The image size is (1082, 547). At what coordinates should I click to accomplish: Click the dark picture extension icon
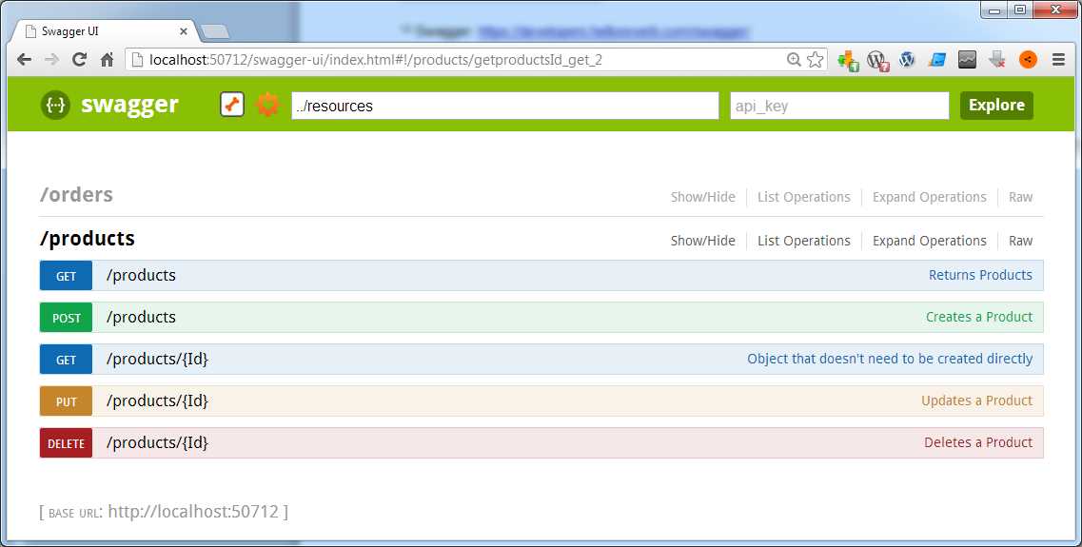pyautogui.click(x=968, y=60)
